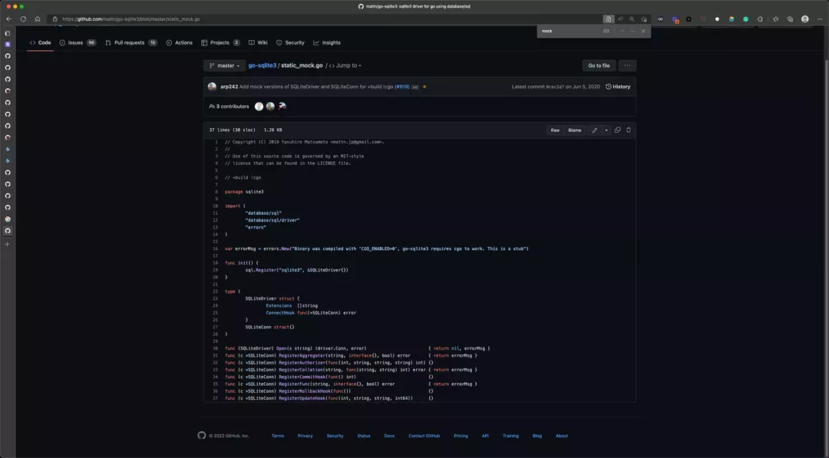The height and width of the screenshot is (458, 829).
Task: Delete static_mock.go with the trash icon
Action: click(x=628, y=130)
